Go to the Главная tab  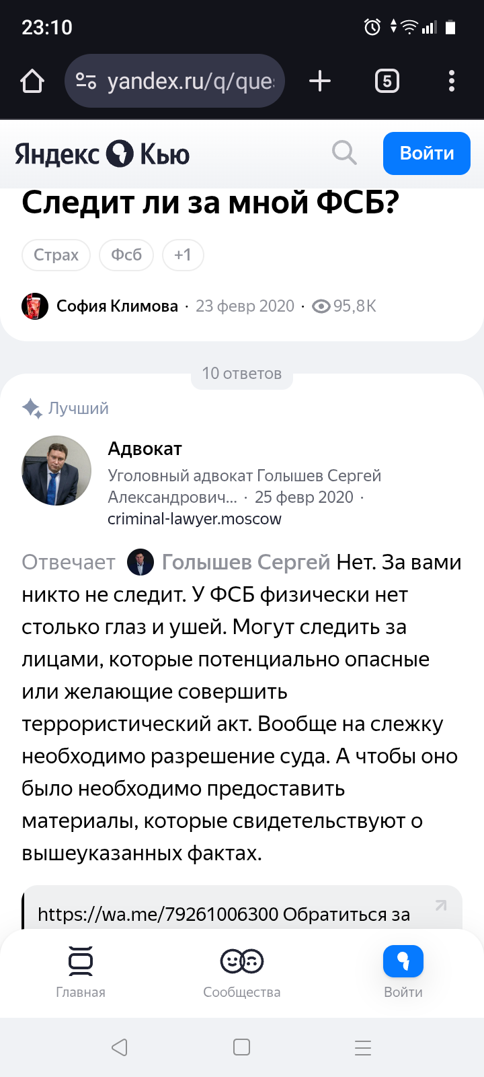pos(81,971)
